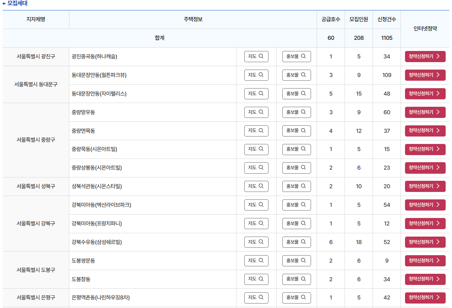Open map for 동대문장안동(월튼파크뷰)
Viewport: 452px width, 308px height.
(x=256, y=75)
